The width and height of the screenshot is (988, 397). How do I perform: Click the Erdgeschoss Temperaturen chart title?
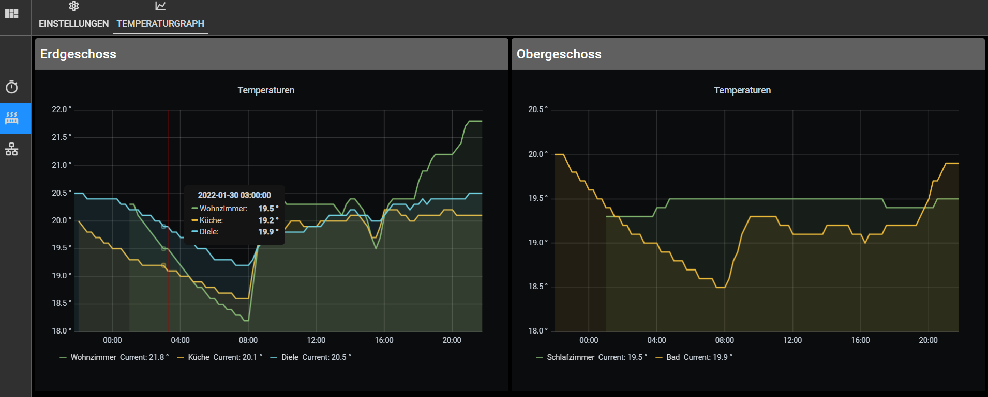click(x=266, y=90)
